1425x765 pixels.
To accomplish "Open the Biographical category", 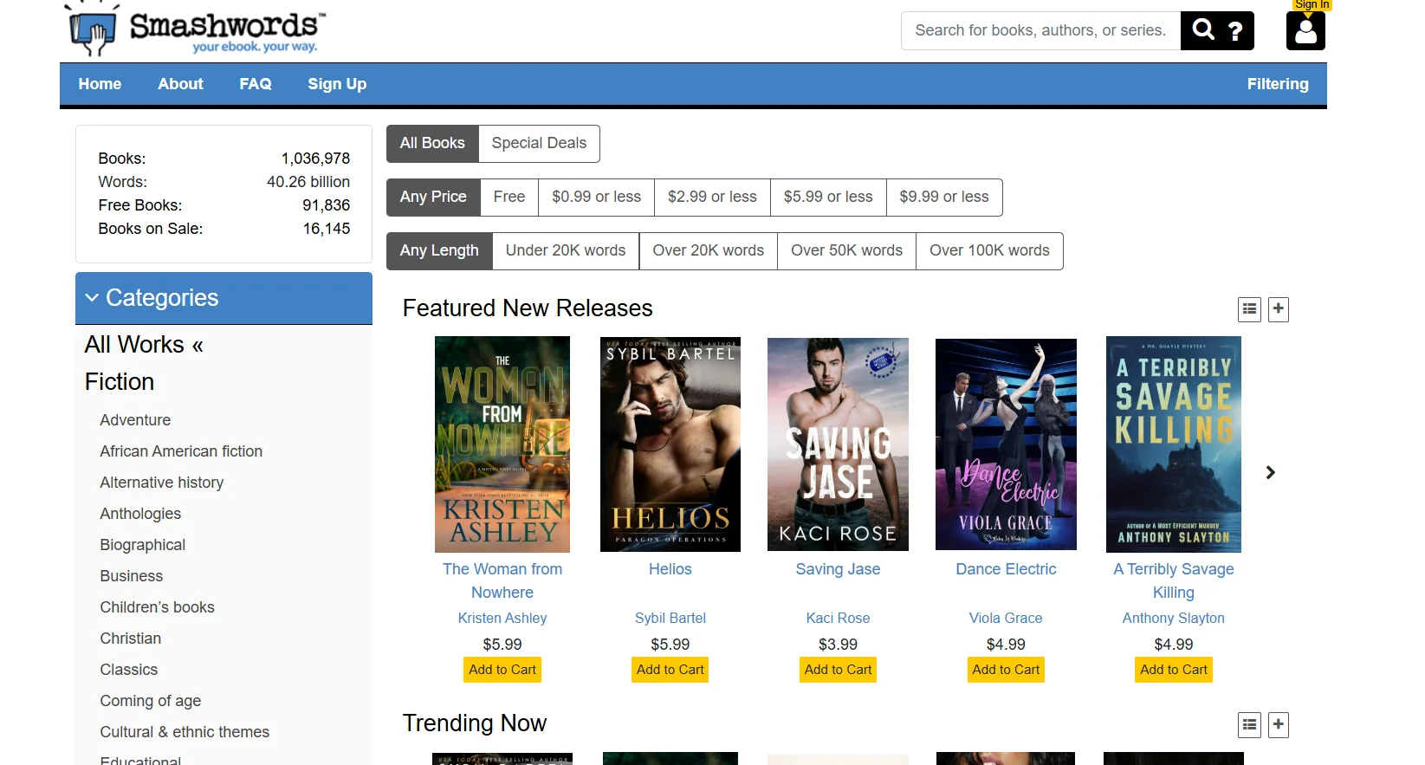I will 143,545.
